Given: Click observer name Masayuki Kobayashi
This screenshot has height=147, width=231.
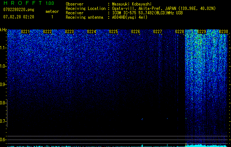Looking at the screenshot, I should [132, 4].
